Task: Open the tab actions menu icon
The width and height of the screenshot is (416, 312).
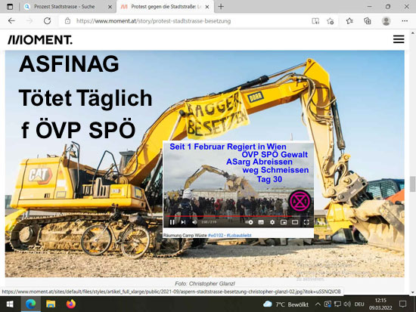Action: coord(10,7)
